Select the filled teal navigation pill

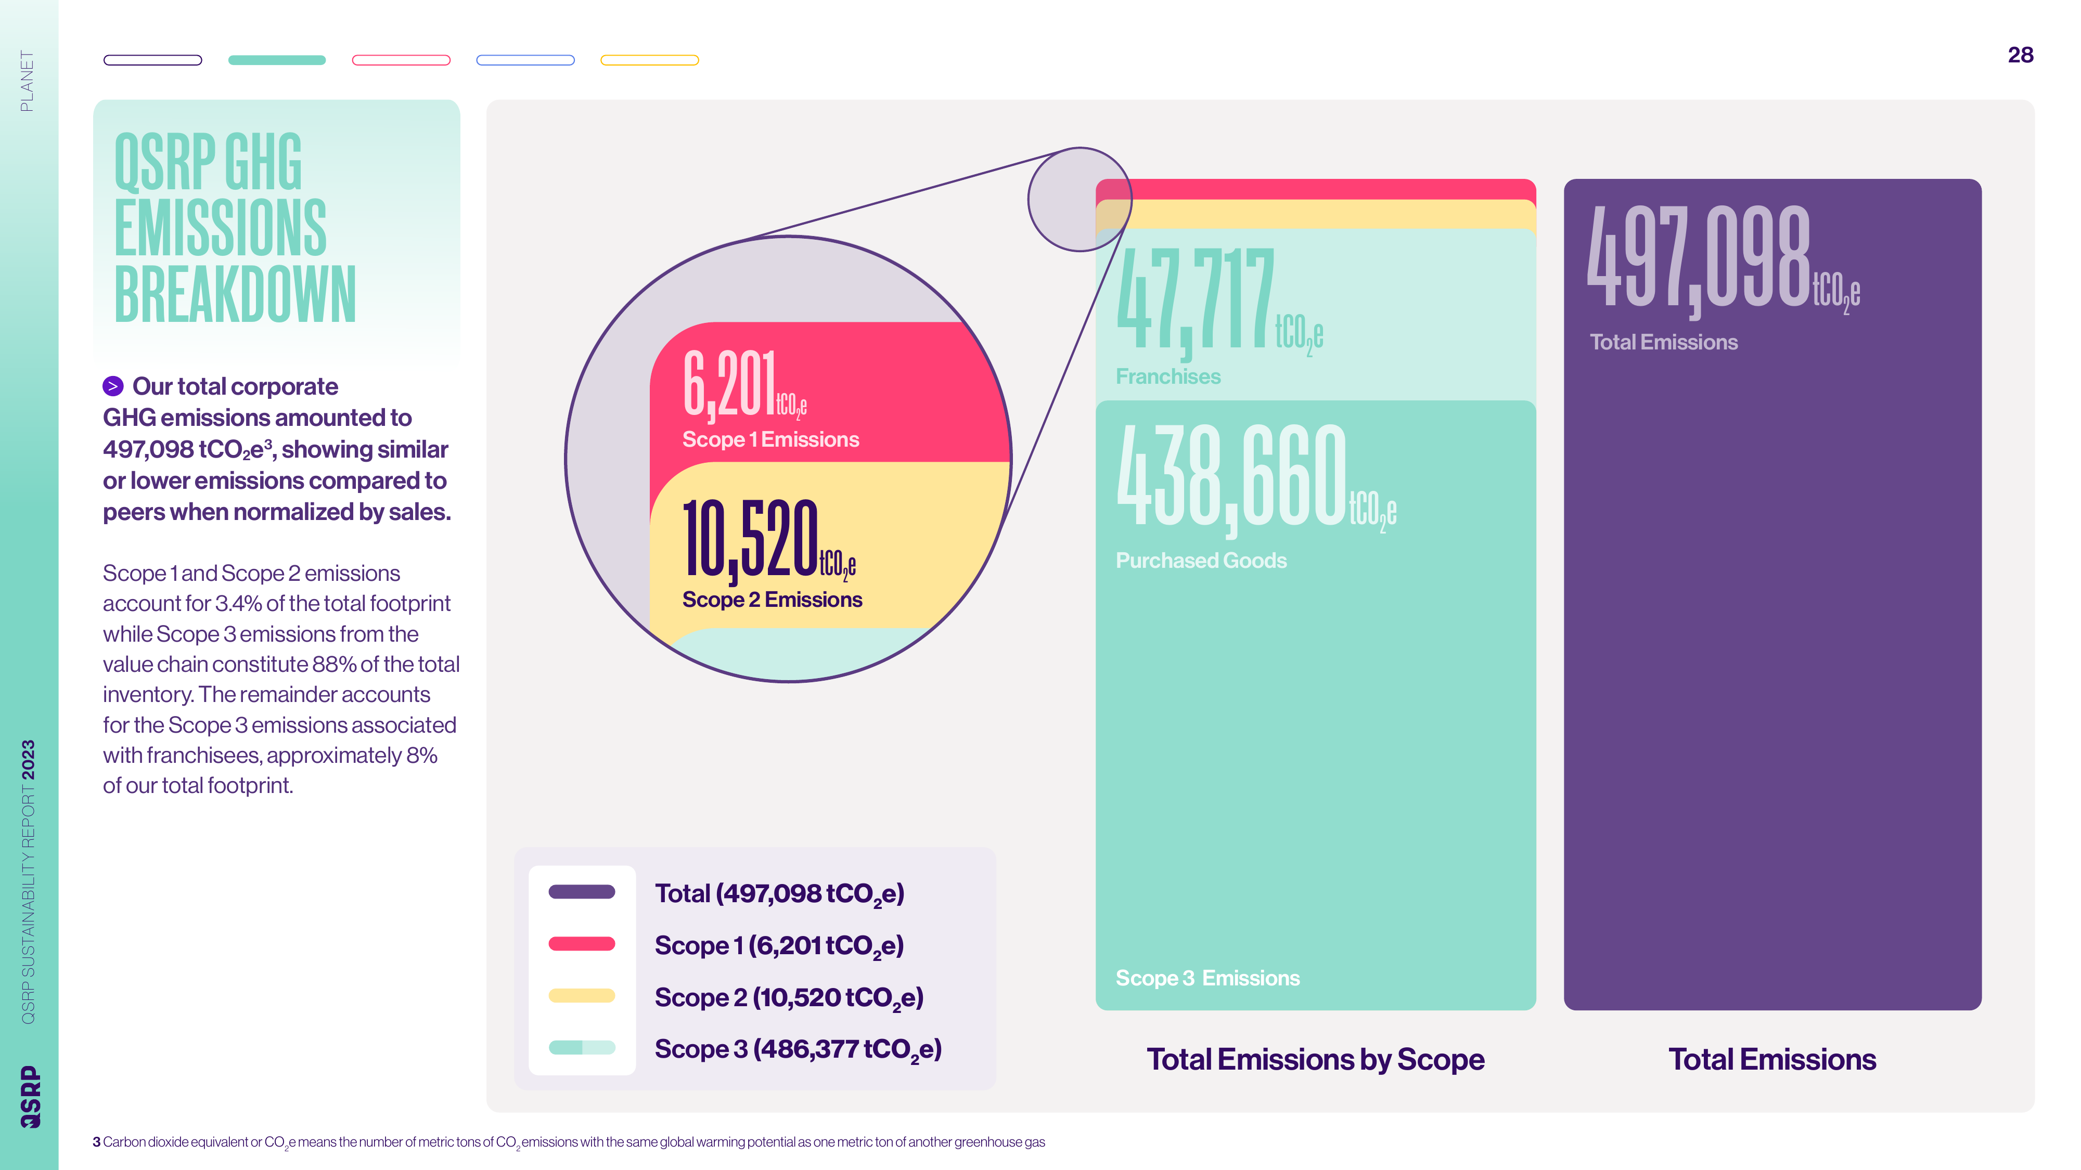277,60
